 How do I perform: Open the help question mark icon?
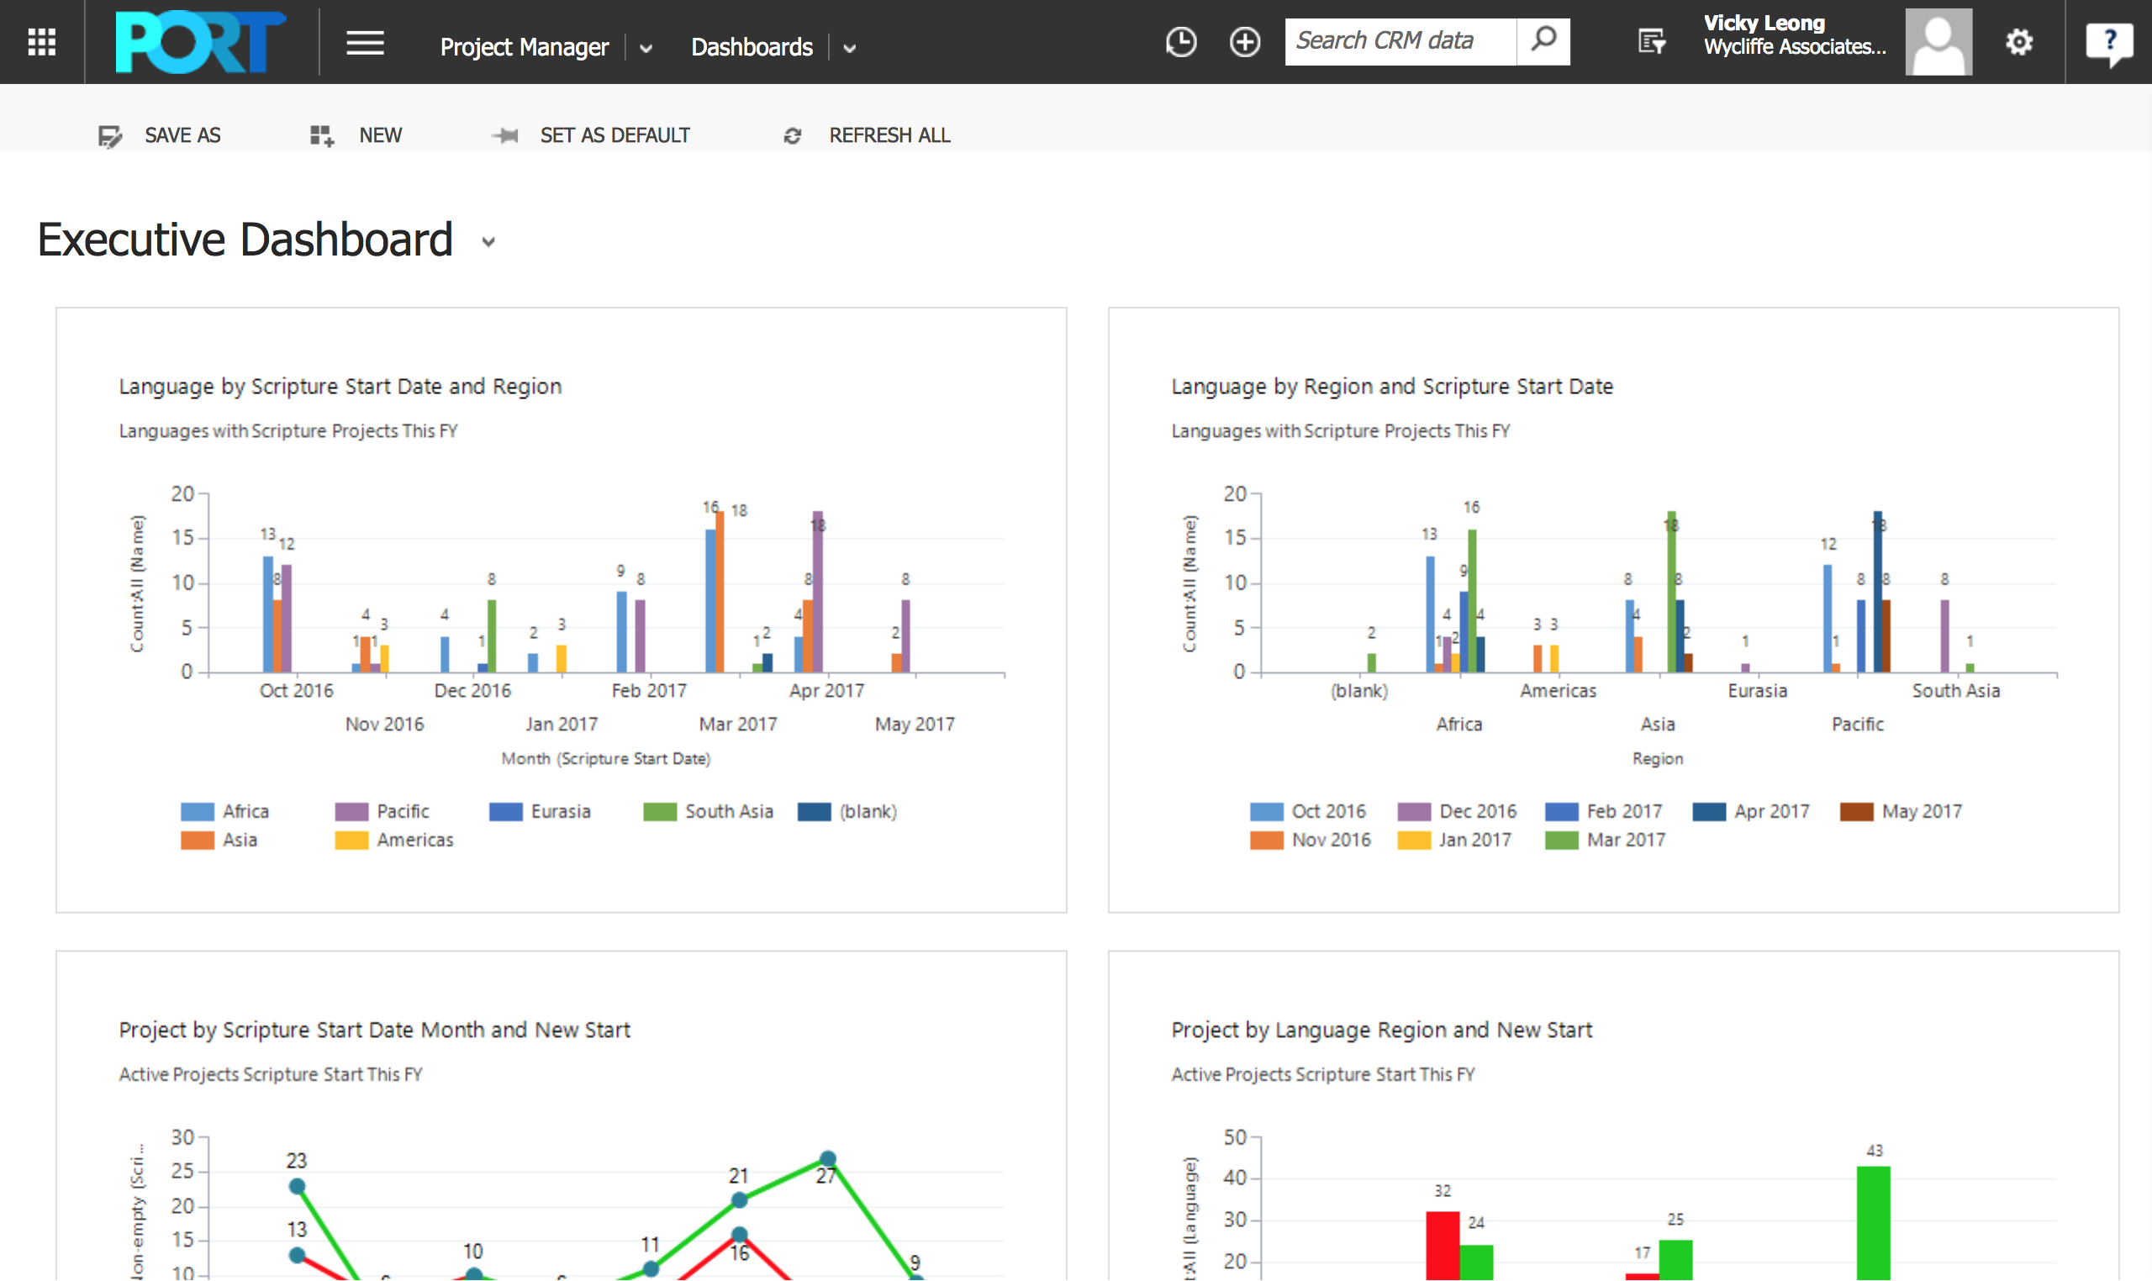2110,42
